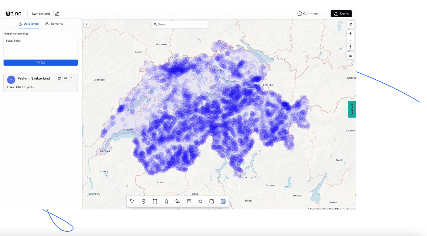This screenshot has width=427, height=236.
Task: Select the route path tool
Action: point(178,201)
